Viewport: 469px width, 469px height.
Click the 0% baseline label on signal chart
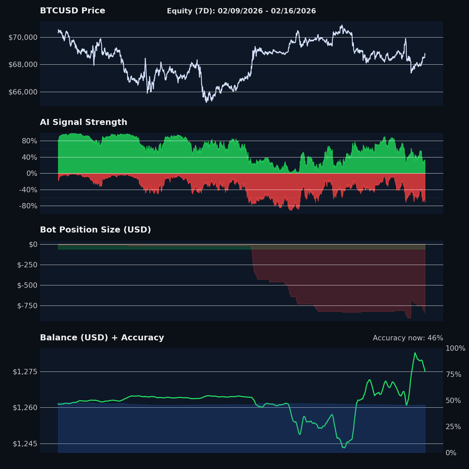(x=31, y=173)
